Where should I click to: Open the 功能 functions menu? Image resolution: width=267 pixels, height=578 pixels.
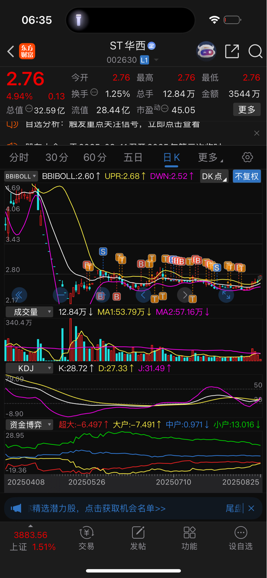click(190, 538)
